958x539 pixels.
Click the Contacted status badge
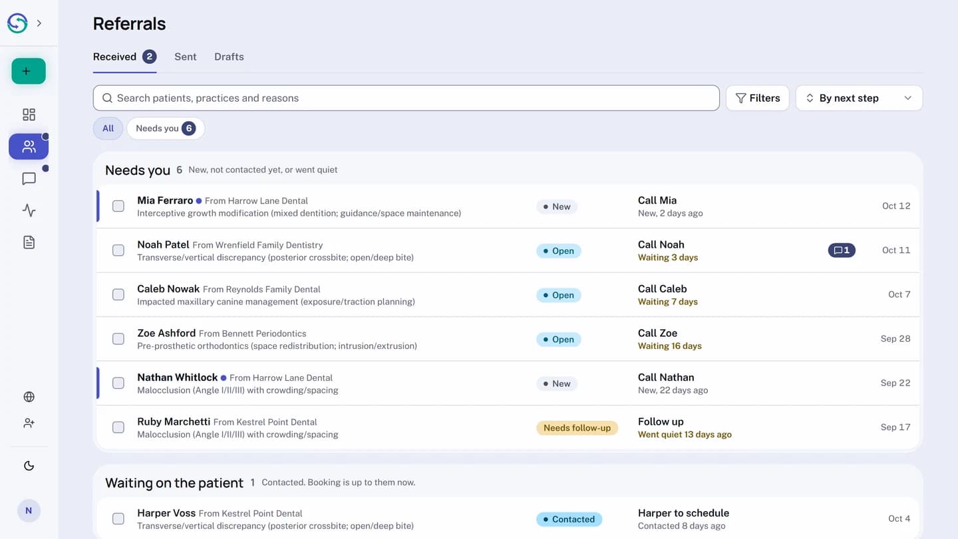569,520
